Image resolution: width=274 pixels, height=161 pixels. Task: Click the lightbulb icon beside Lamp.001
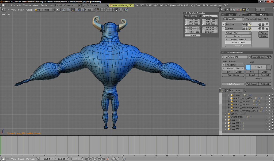click(x=243, y=123)
